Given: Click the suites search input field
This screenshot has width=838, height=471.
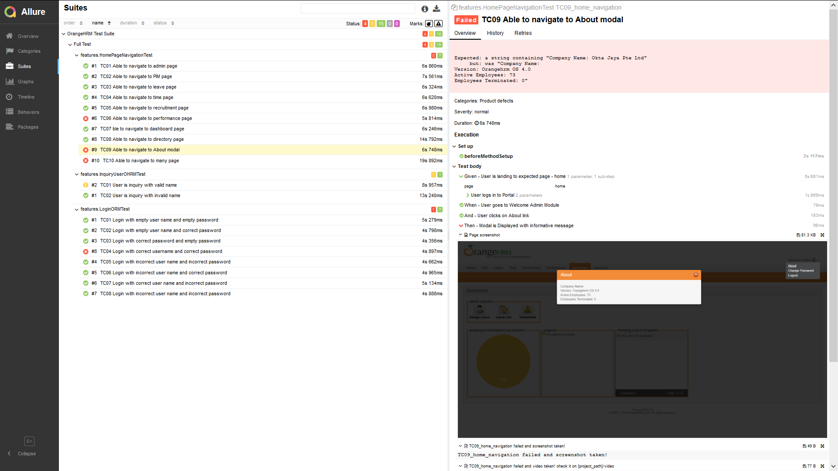Looking at the screenshot, I should 357,8.
